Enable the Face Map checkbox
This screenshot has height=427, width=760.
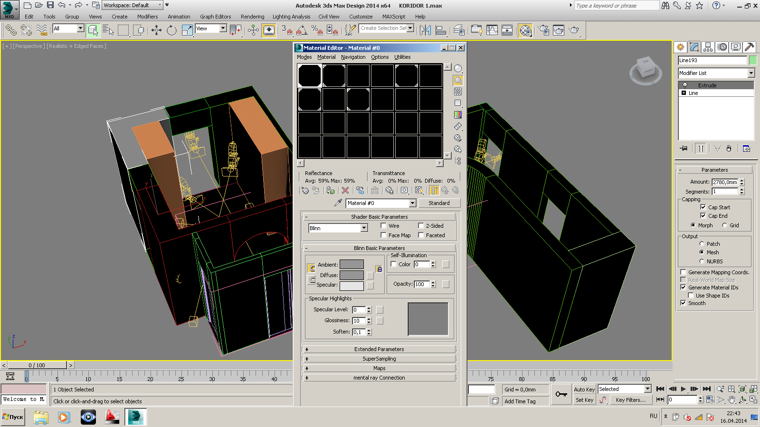coord(383,235)
